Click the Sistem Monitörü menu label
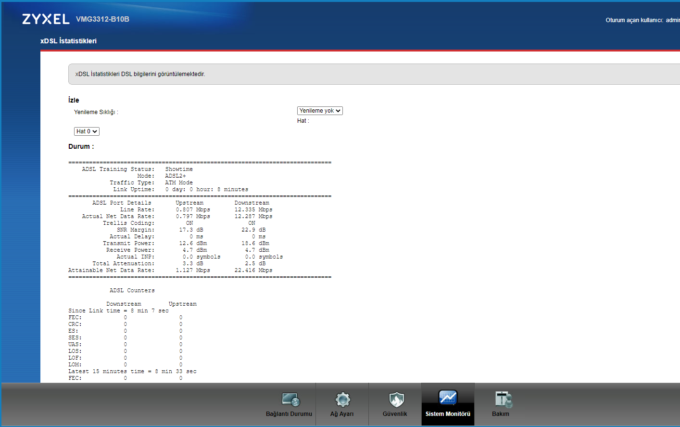This screenshot has width=680, height=427. 448,414
